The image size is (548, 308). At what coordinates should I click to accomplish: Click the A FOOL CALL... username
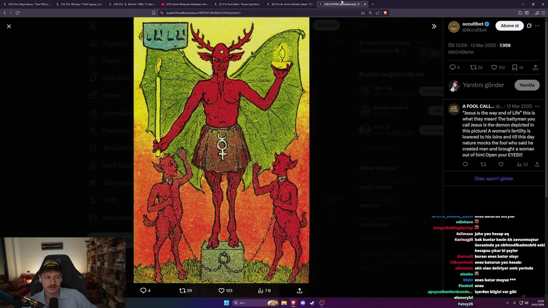point(478,106)
